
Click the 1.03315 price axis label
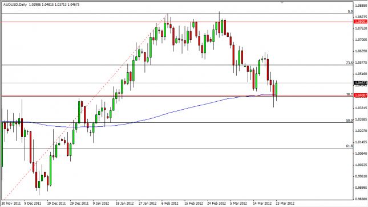pos(361,108)
